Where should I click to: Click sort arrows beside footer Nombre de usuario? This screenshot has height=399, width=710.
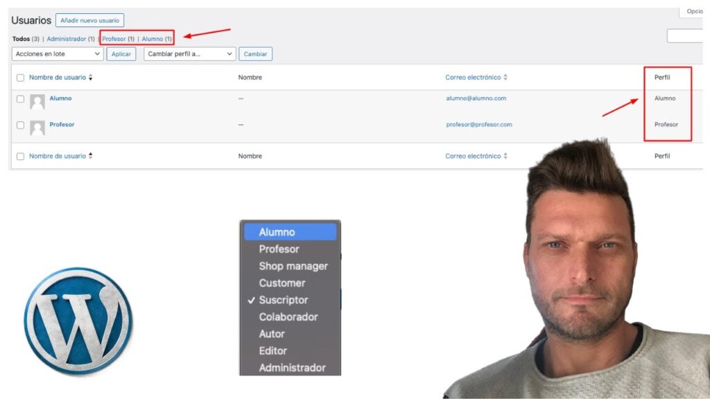(x=91, y=156)
